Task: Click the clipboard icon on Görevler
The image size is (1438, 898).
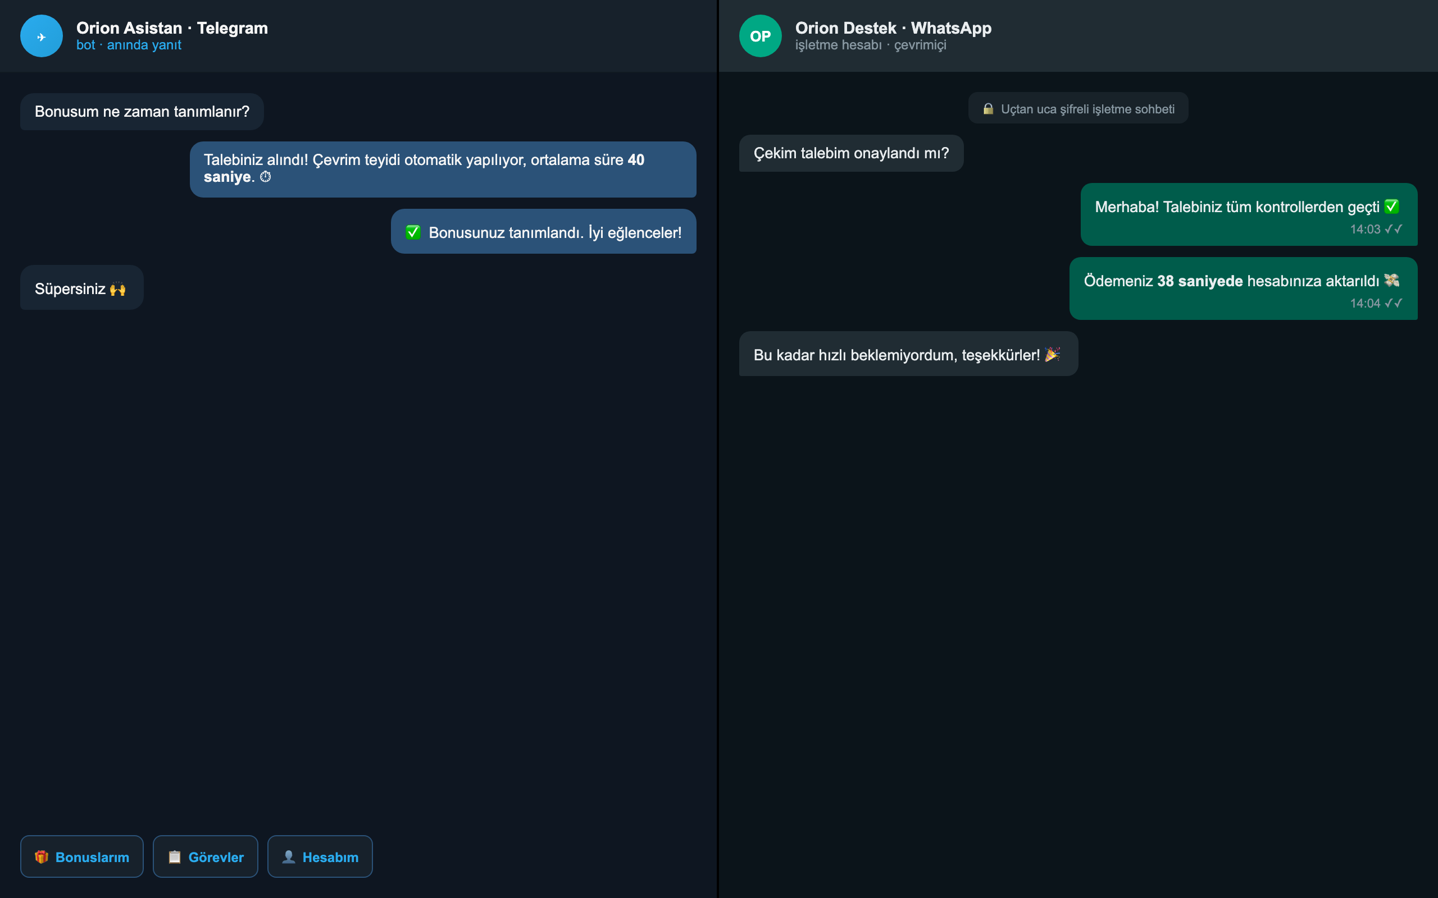Action: pyautogui.click(x=175, y=856)
